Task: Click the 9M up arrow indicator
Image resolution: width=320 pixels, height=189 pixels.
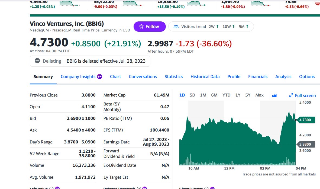Action: coord(247,27)
